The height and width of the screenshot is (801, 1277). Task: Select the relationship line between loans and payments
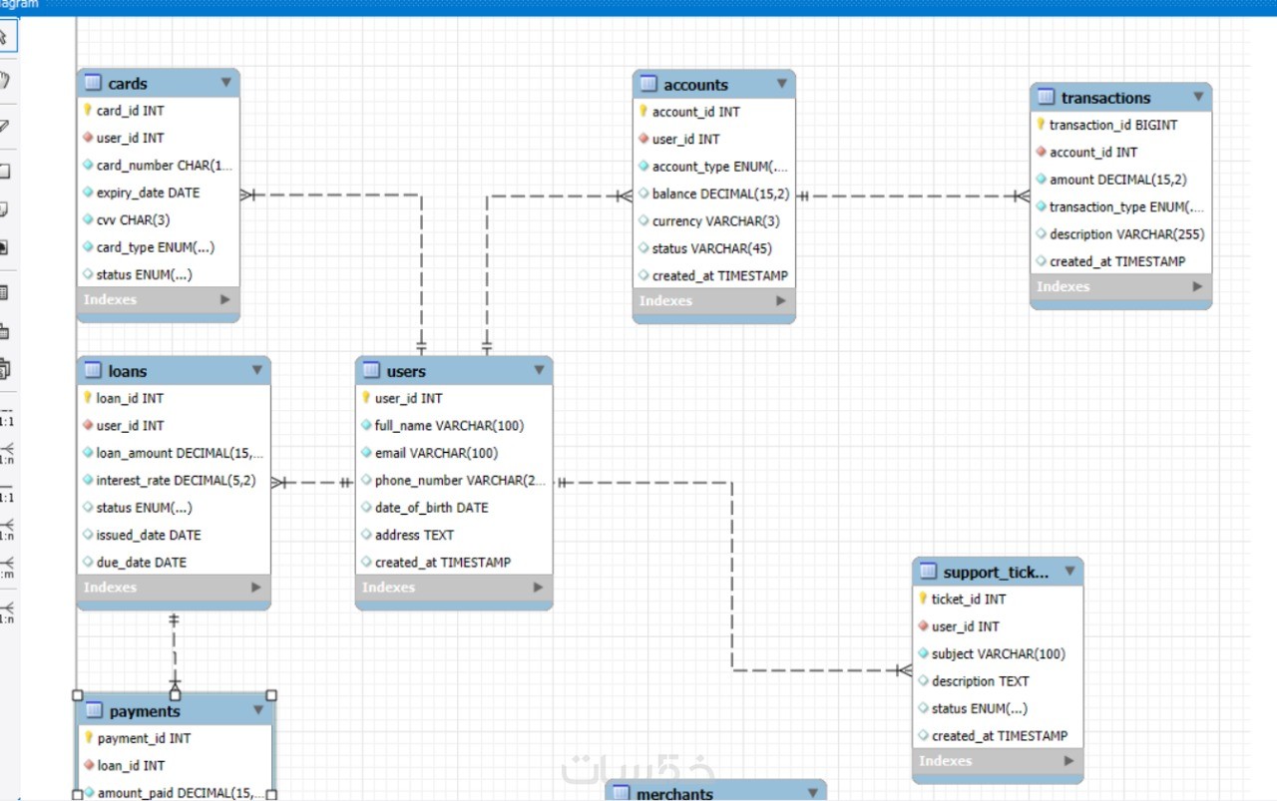(175, 652)
